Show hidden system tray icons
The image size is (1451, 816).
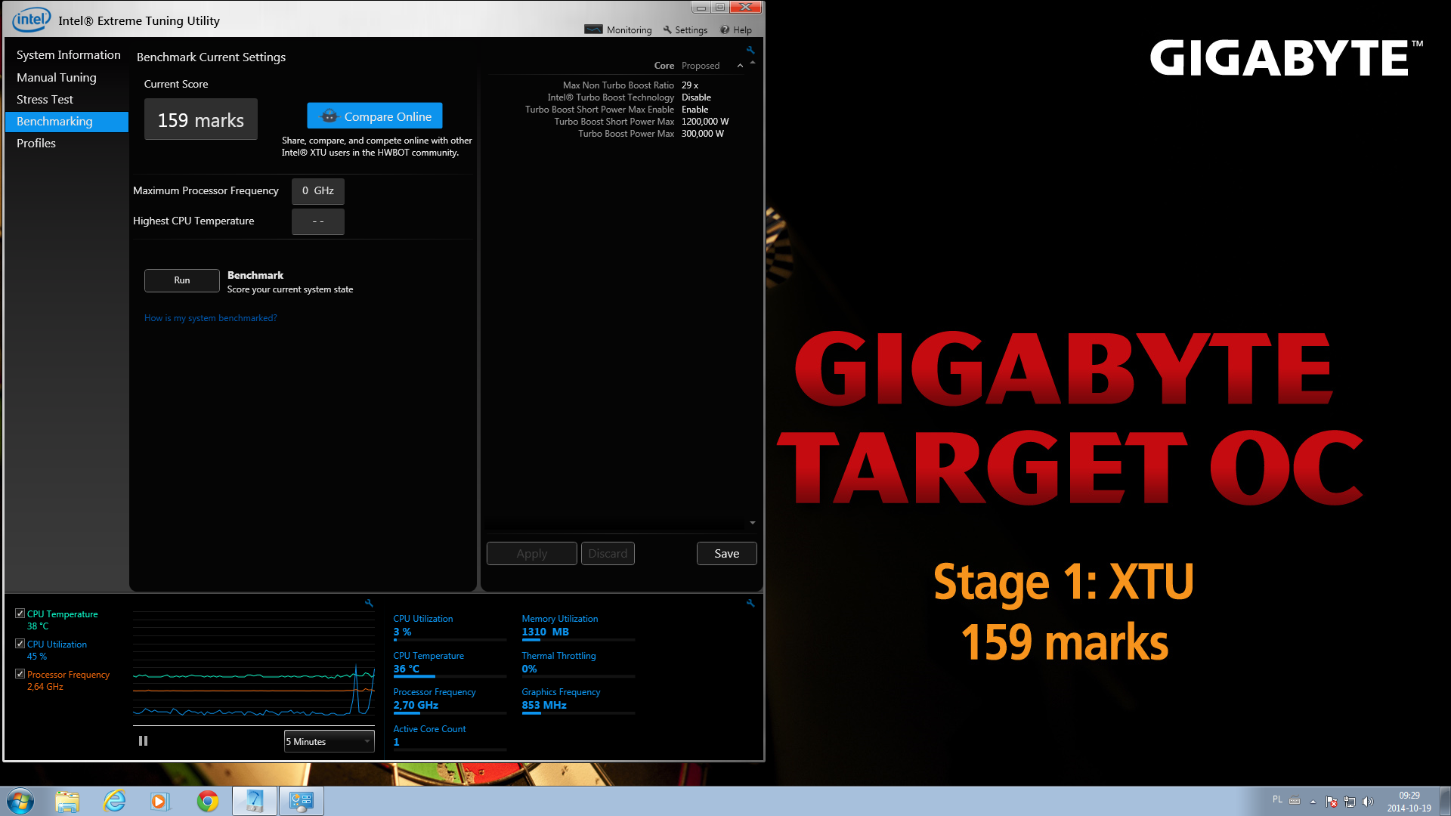tap(1313, 802)
